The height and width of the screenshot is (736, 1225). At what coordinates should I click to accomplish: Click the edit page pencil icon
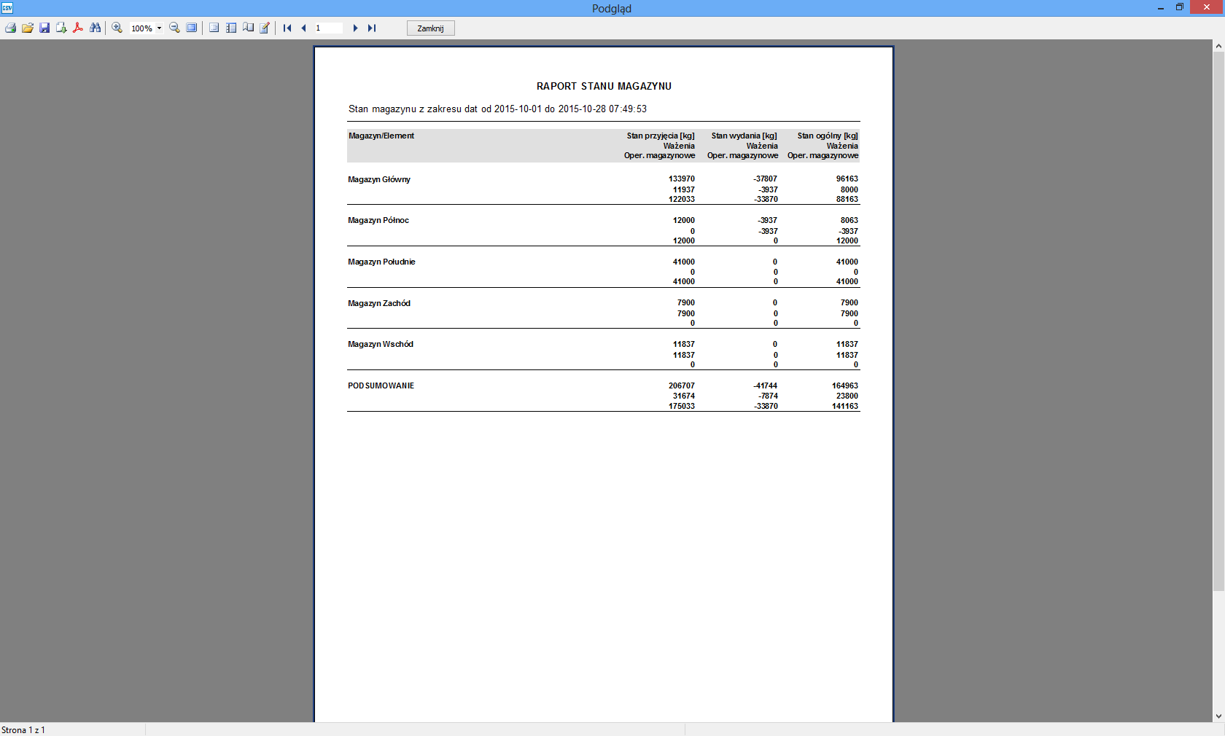[x=265, y=28]
